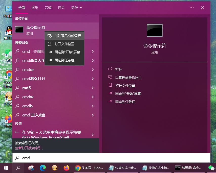
Task: Switch to 头条号 Chrome taskbar window
Action: coord(89,168)
